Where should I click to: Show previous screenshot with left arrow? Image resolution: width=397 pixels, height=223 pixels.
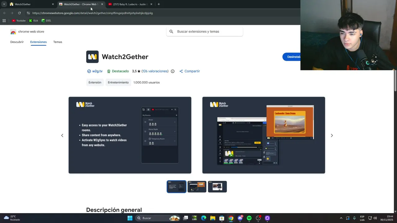point(62,135)
